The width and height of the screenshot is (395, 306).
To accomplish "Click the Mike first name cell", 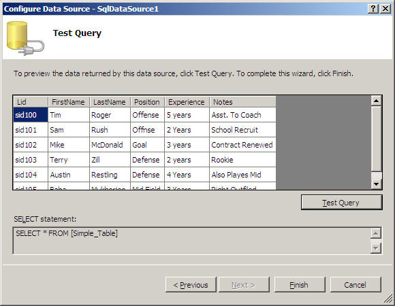I will (69, 145).
